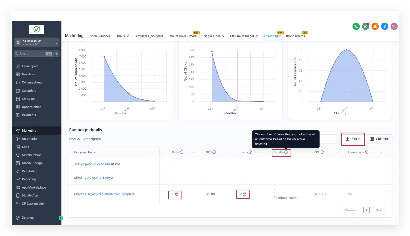Open 'Lifetime Ad expire Sathya from template' campaign

click(104, 194)
